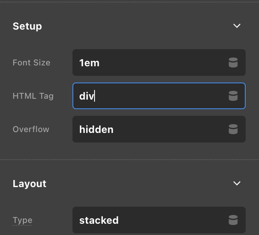Image resolution: width=259 pixels, height=235 pixels.
Task: Click the dynamic data icon for HTML Tag
Action: click(x=233, y=96)
